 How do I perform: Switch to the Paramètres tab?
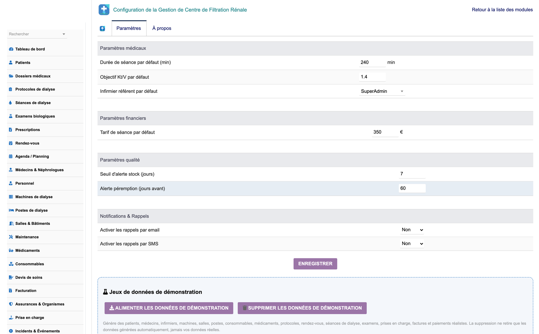129,28
